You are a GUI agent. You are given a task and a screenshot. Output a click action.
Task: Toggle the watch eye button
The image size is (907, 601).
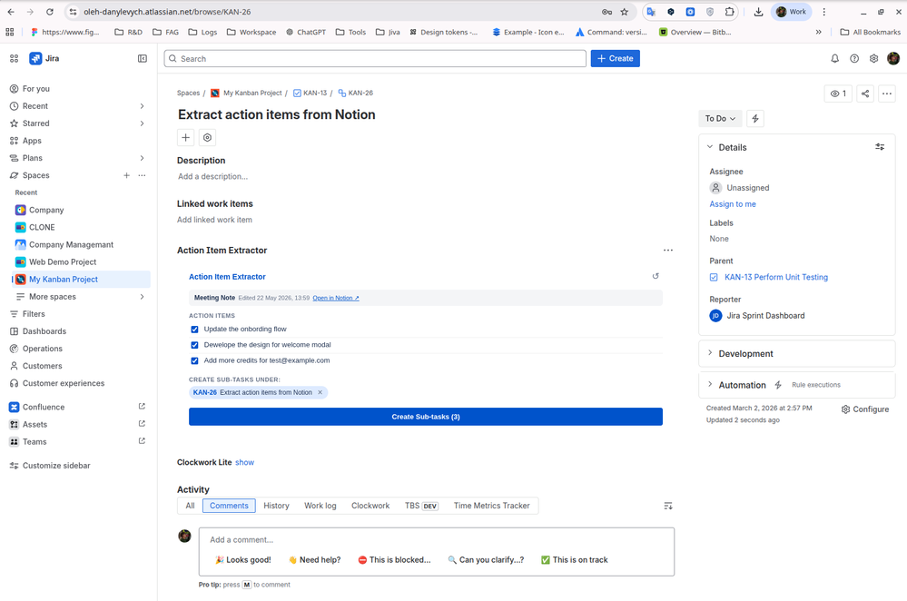click(x=838, y=94)
